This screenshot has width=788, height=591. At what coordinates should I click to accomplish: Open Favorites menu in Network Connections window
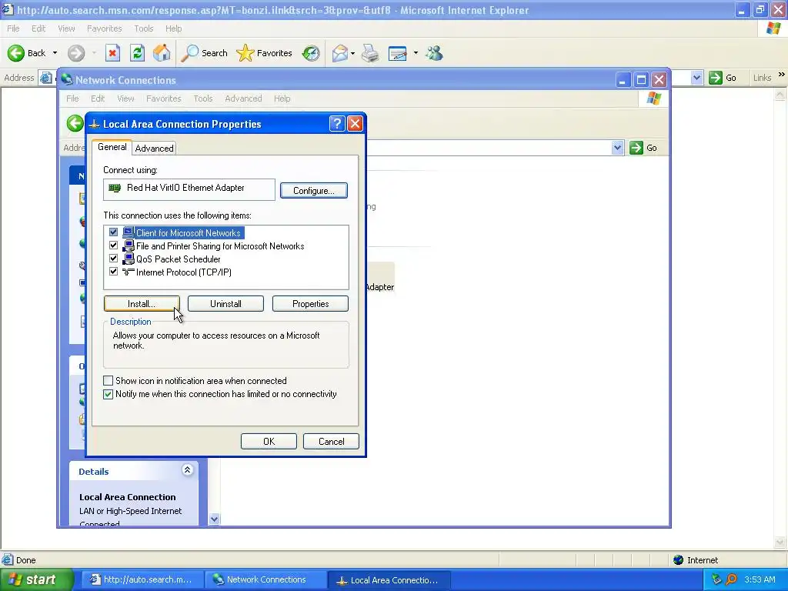tap(163, 98)
